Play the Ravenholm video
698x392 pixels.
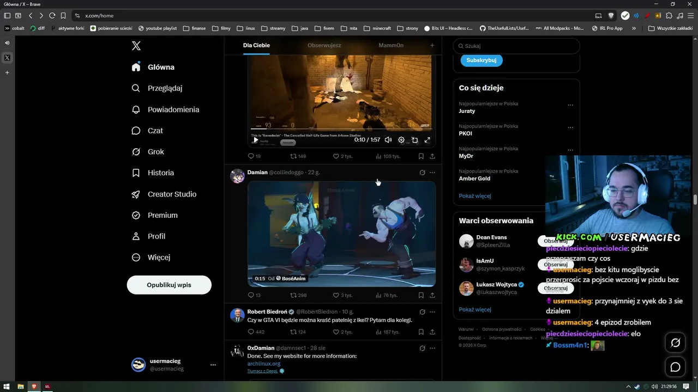[255, 140]
